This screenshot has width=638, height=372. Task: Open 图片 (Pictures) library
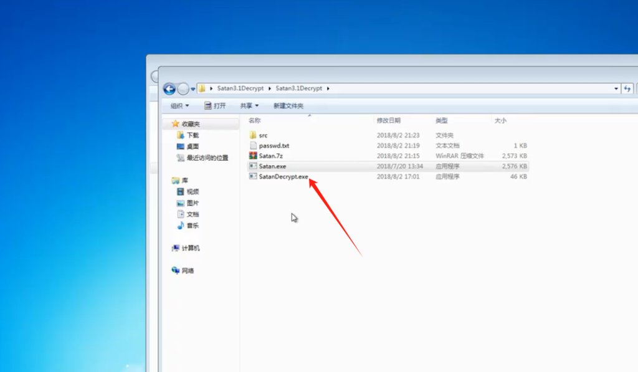(193, 204)
